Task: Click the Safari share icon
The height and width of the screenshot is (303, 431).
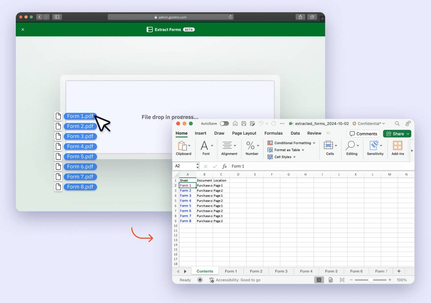Action: [x=300, y=17]
